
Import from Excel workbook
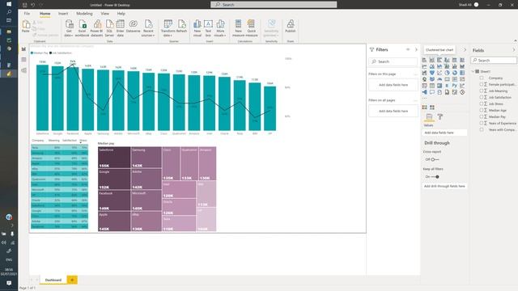click(82, 28)
